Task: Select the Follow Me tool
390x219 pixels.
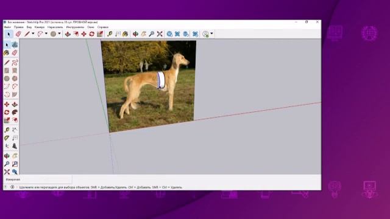Action: coord(15,112)
